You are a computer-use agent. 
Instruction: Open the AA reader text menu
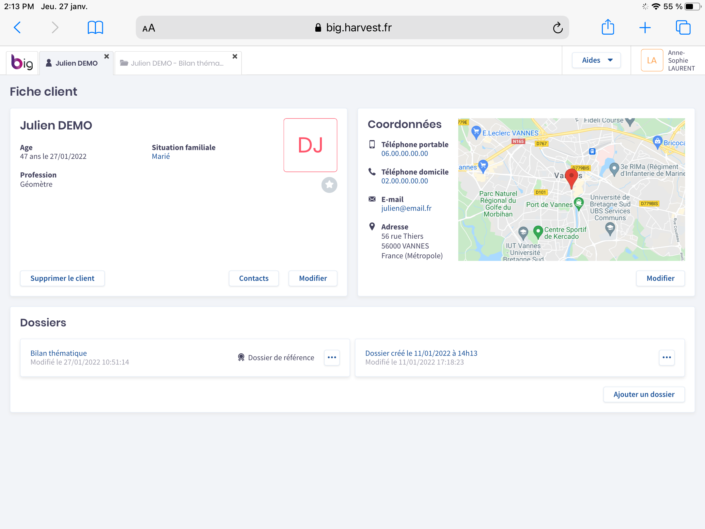click(x=149, y=28)
